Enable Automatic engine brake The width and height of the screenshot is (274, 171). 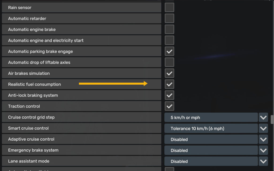(169, 29)
